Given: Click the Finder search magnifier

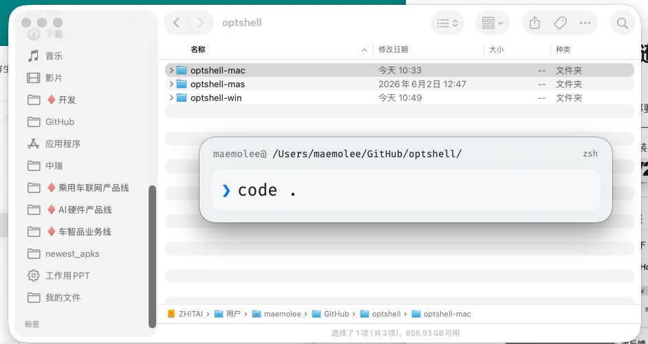Looking at the screenshot, I should [623, 23].
